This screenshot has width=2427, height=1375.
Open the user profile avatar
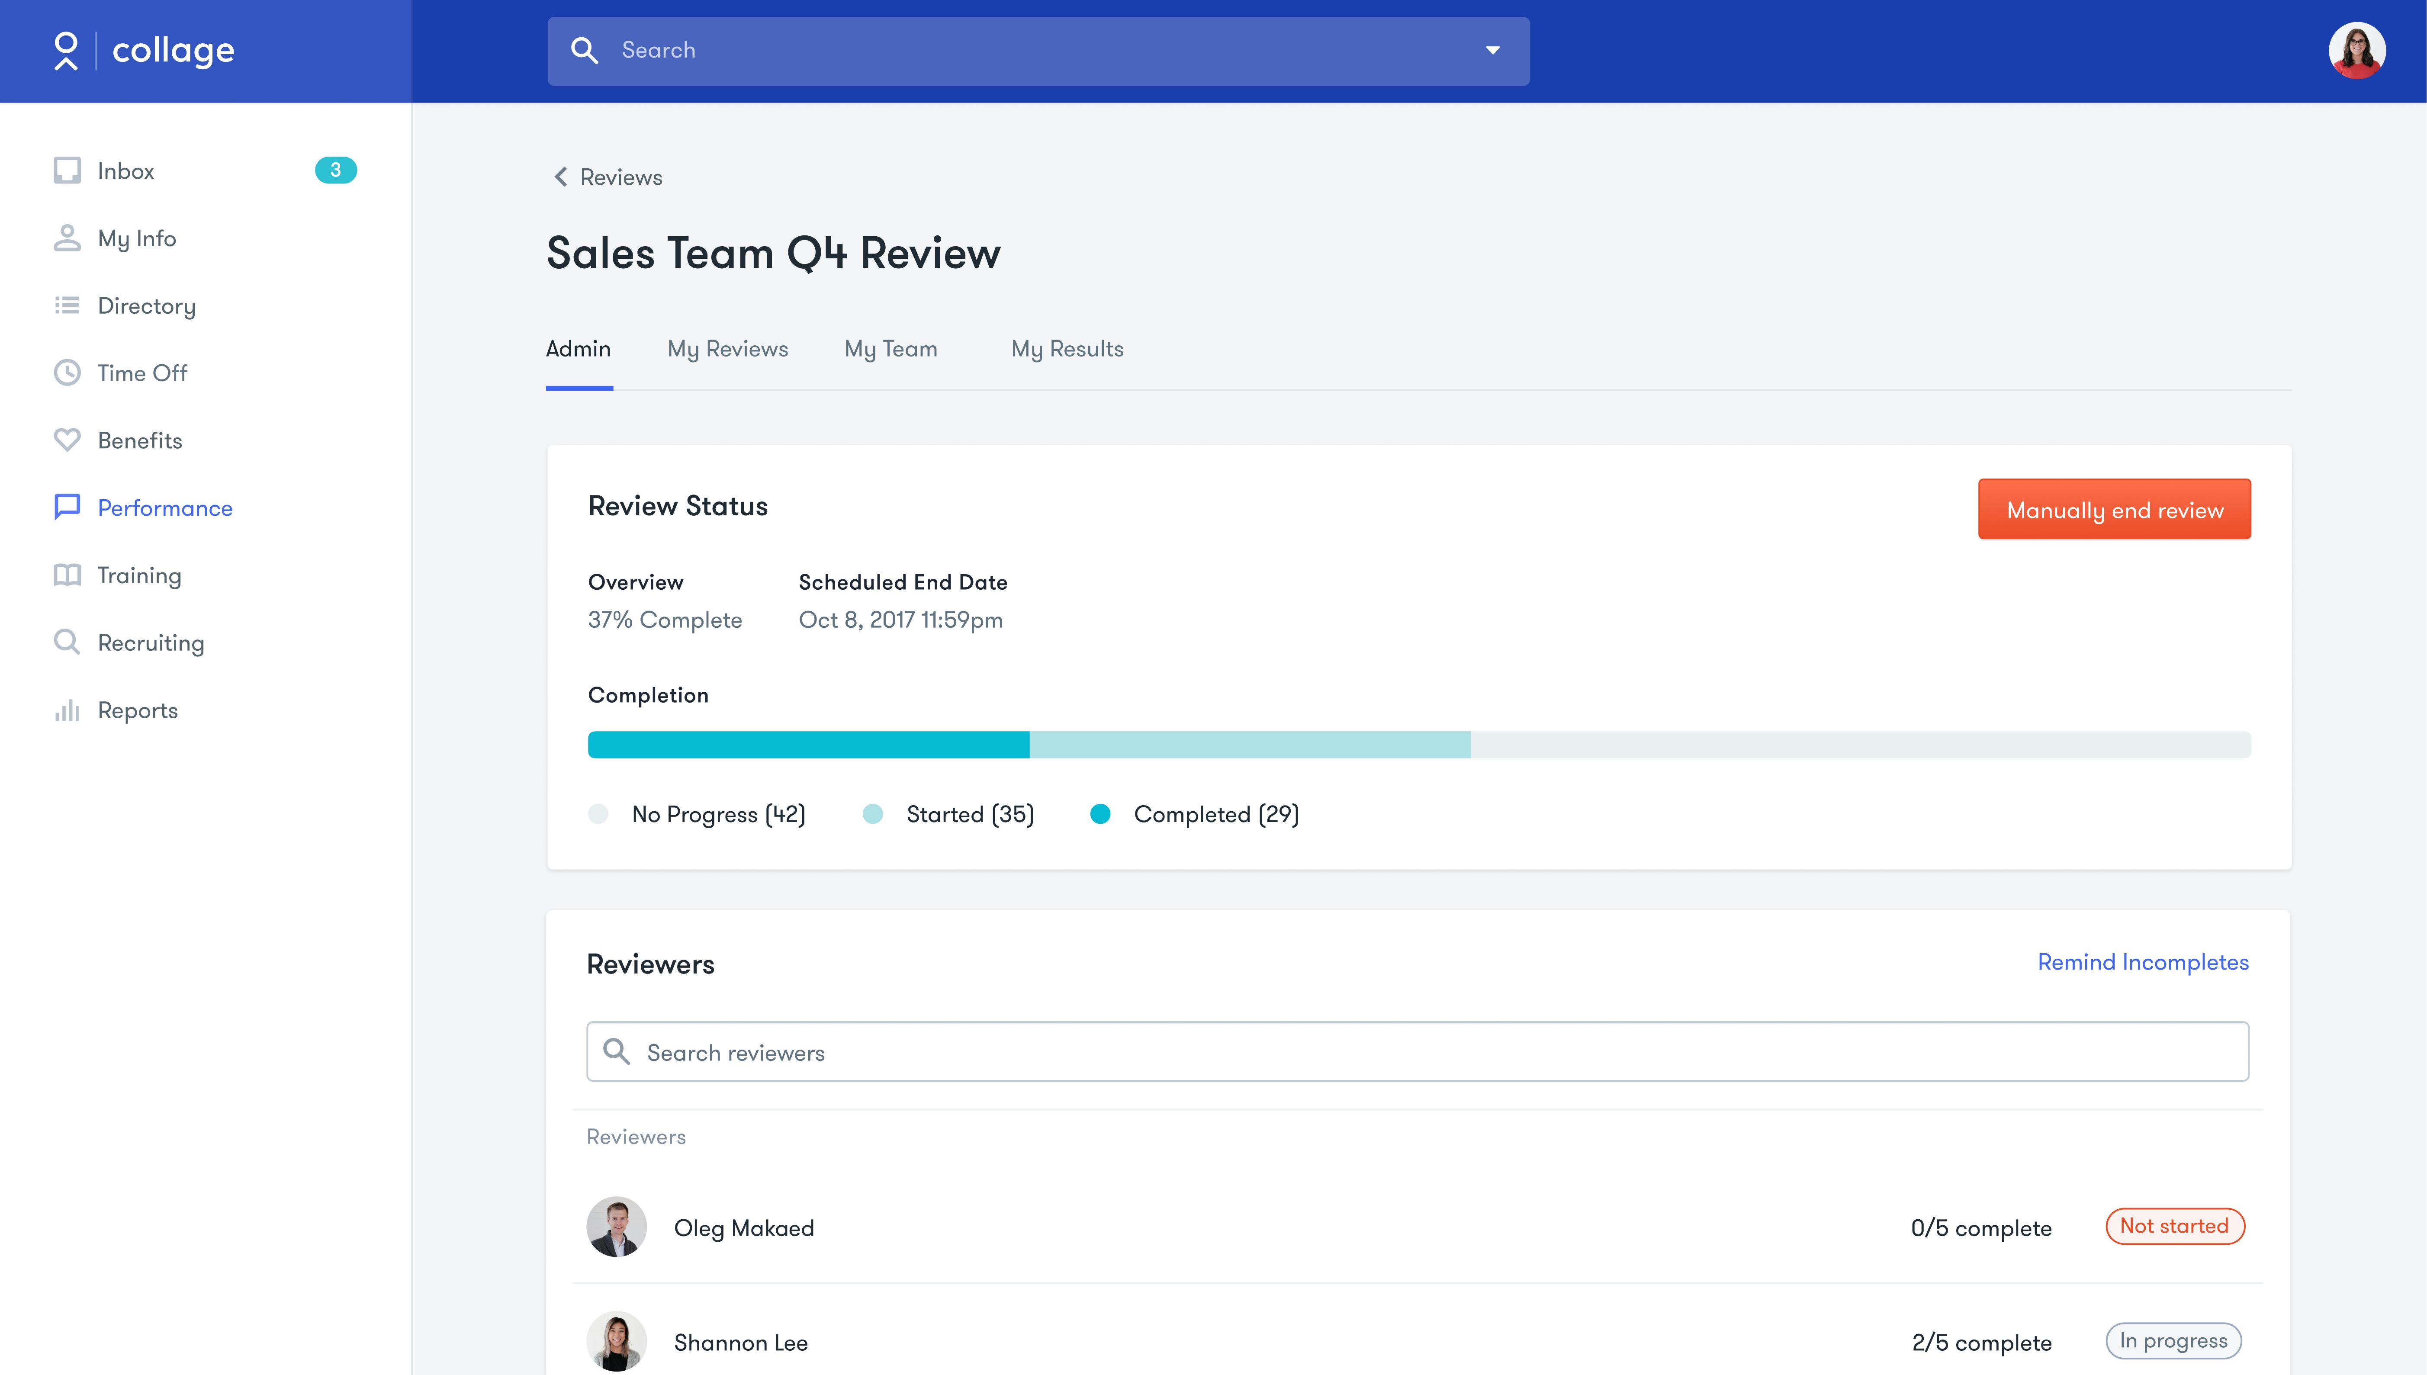click(2356, 51)
